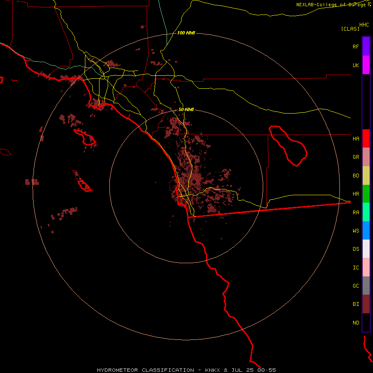Viewport: 373px width, 373px height.
Task: Click the RF purple legend swatch
Action: click(366, 46)
